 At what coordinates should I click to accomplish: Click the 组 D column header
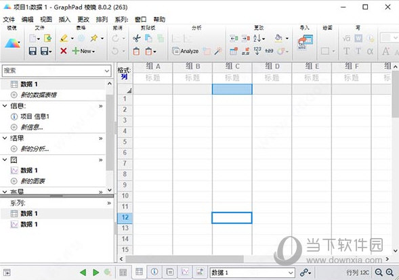pyautogui.click(x=272, y=66)
